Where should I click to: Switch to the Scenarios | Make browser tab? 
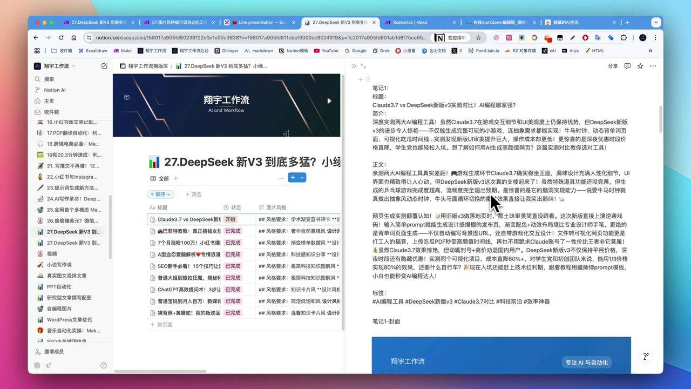pyautogui.click(x=414, y=22)
